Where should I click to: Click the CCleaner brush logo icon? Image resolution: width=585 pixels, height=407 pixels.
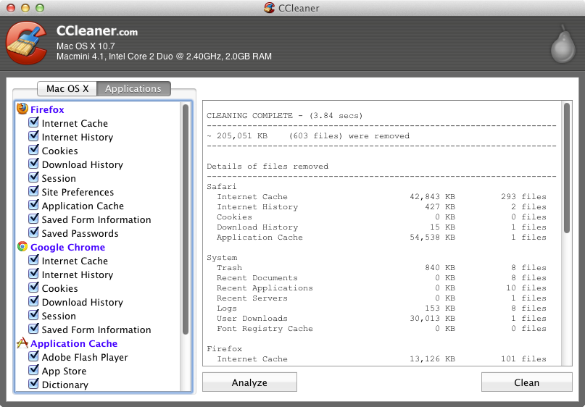pyautogui.click(x=28, y=43)
